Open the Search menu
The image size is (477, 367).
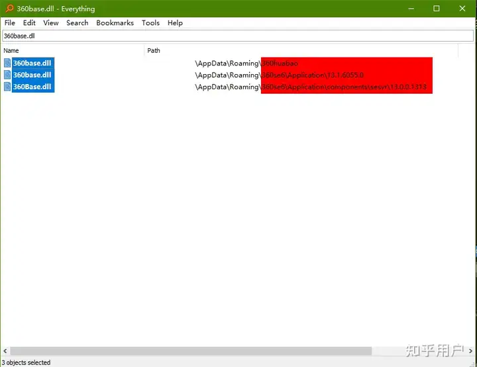point(78,22)
